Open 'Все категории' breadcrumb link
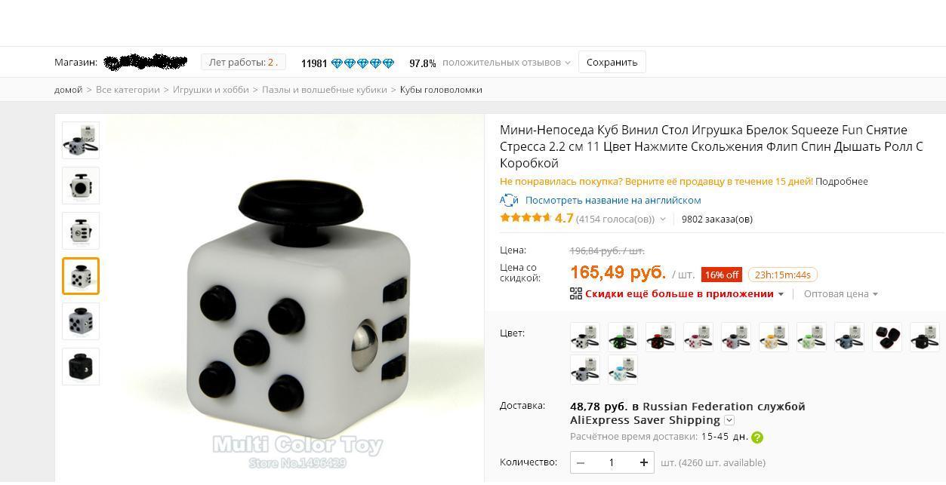Viewport: 946px width, 485px height. click(128, 90)
